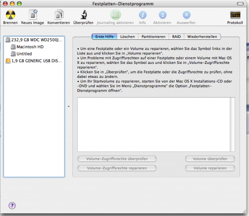Open the Info icon
The width and height of the screenshot is (249, 216).
pos(142,15)
